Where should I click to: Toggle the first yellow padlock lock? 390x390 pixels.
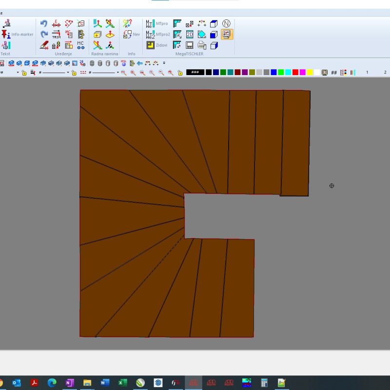[24, 72]
